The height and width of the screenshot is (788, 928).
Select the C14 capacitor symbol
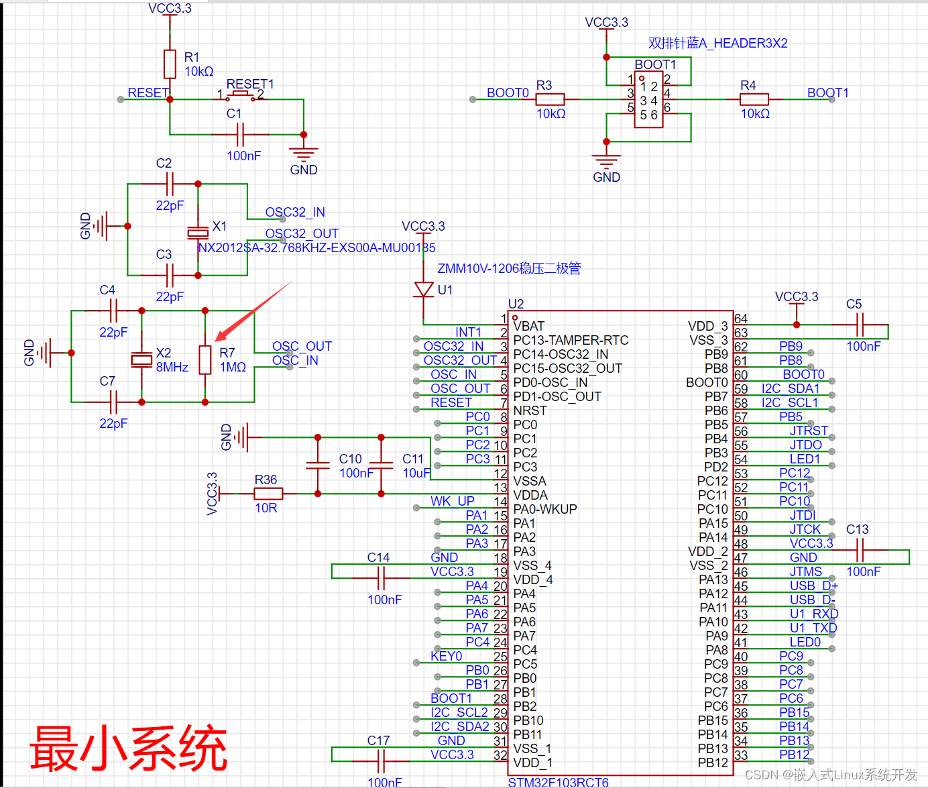click(381, 578)
